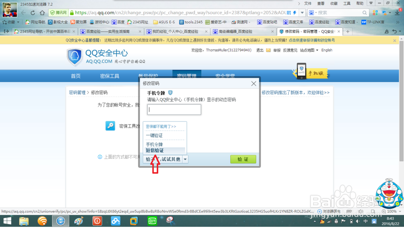Close the 修改密码 dialog
The image size is (404, 228).
[254, 84]
